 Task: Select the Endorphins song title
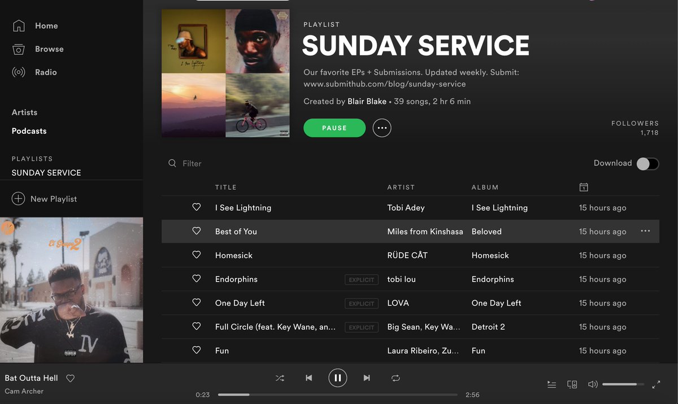(x=236, y=279)
